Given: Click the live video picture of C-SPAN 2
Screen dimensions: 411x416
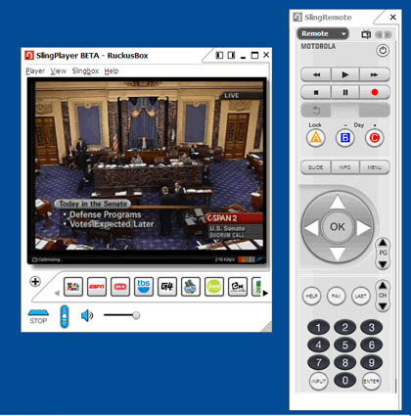Looking at the screenshot, I should coord(149,166).
